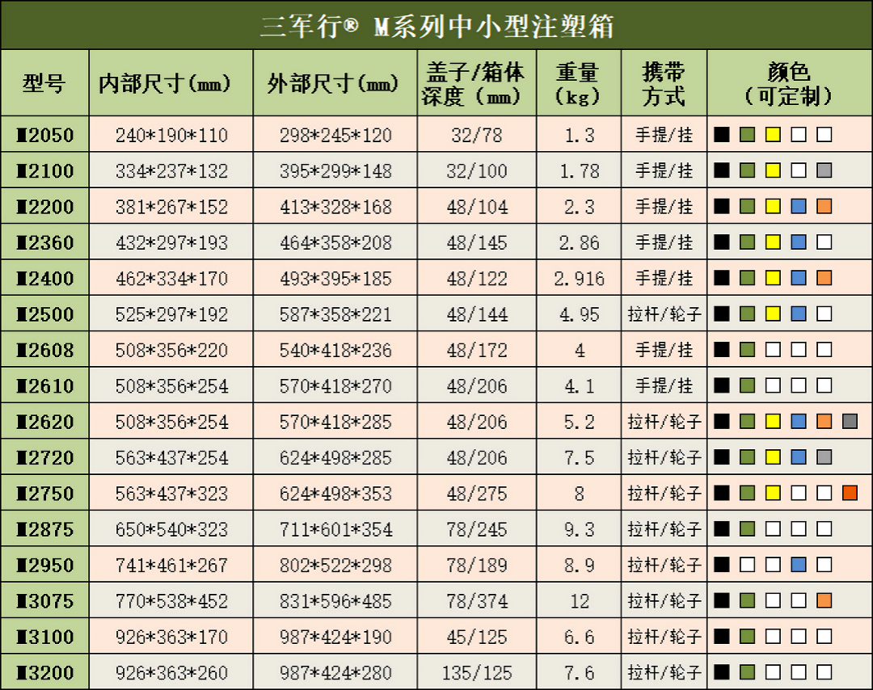The width and height of the screenshot is (873, 690).
Task: Select the outer size 802*522*298
Action: pos(335,565)
